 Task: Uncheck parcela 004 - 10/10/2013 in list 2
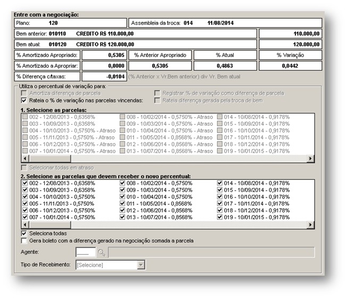[x=25, y=197]
